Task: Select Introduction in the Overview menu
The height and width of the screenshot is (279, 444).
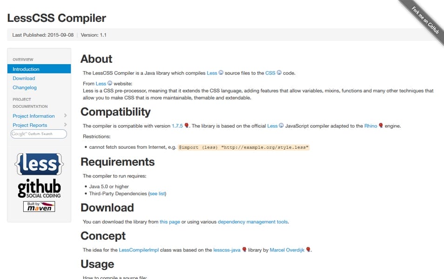Action: tap(39, 69)
